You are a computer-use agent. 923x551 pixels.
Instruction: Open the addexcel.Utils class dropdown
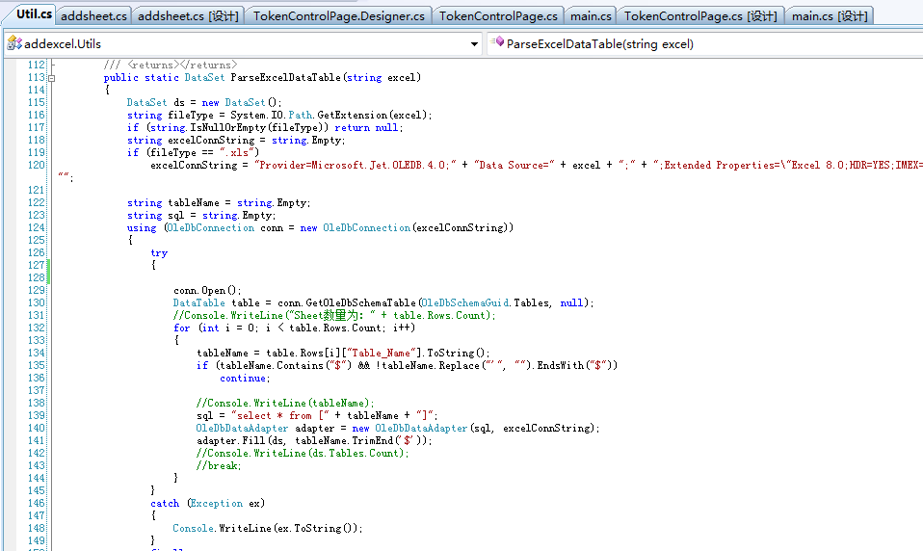tap(241, 43)
